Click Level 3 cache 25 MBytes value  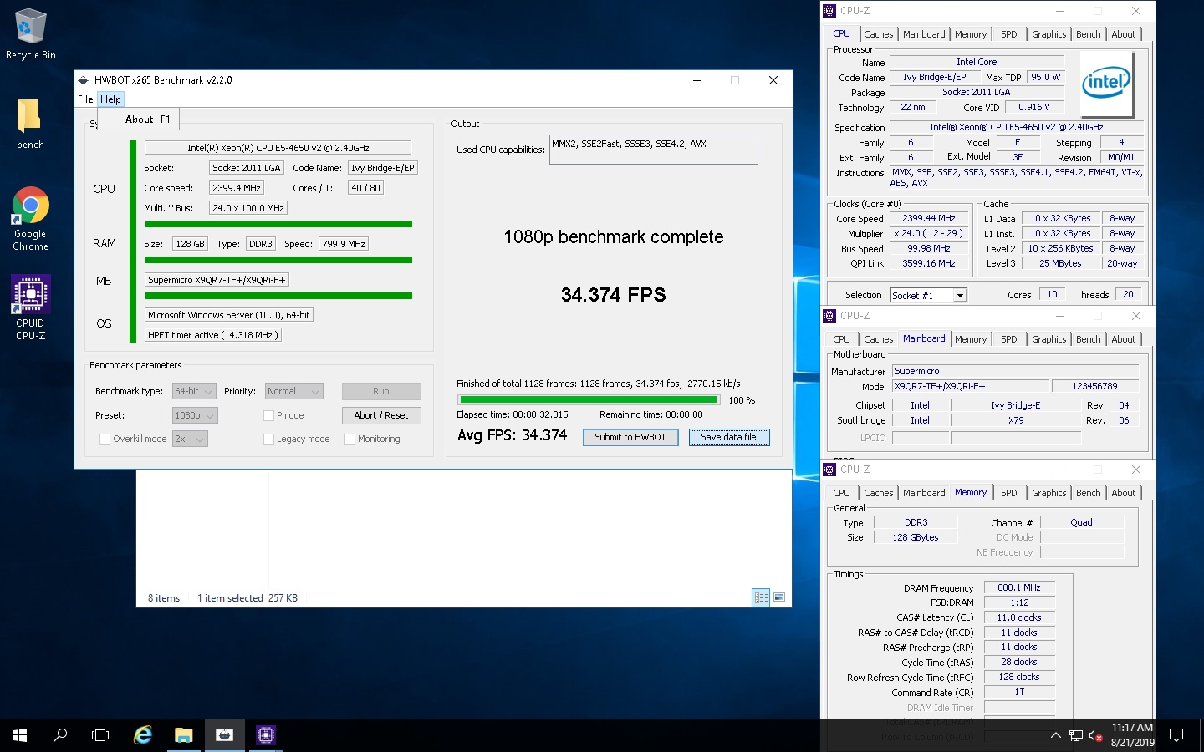pyautogui.click(x=1060, y=264)
